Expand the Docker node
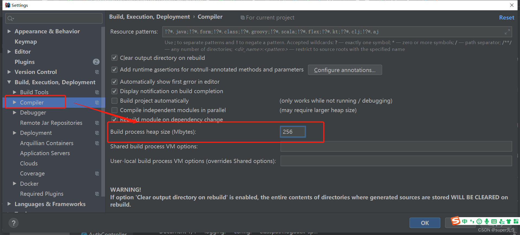Screen dimensions: 520x235 pyautogui.click(x=15, y=184)
